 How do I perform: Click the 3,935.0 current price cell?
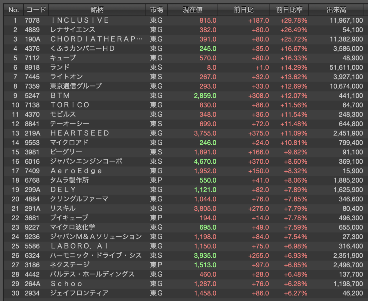pyautogui.click(x=205, y=256)
